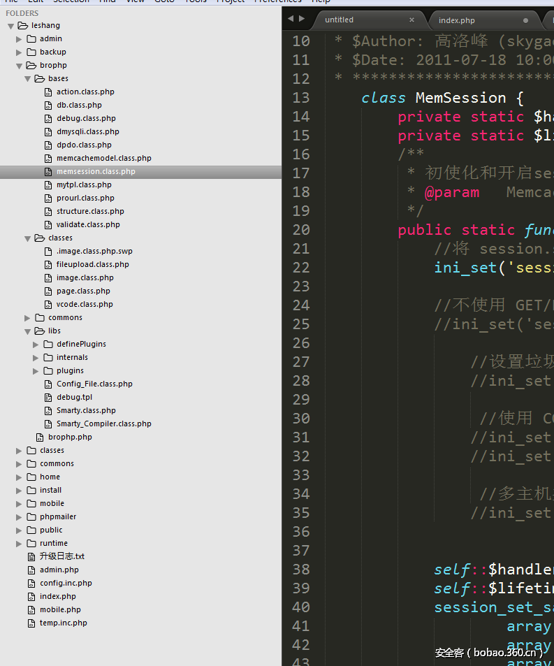Select vcode.class.php in the classes folder
This screenshot has height=666, width=554.
85,305
